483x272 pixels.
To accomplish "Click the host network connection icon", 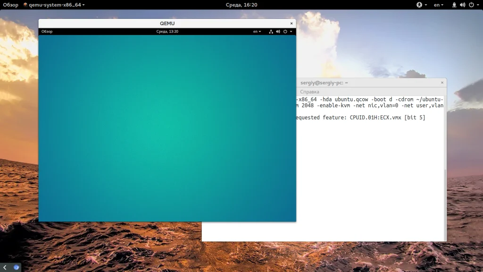I will [x=454, y=5].
